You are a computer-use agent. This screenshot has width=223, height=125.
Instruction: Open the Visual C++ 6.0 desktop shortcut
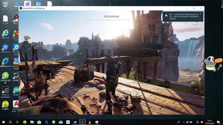(16, 36)
